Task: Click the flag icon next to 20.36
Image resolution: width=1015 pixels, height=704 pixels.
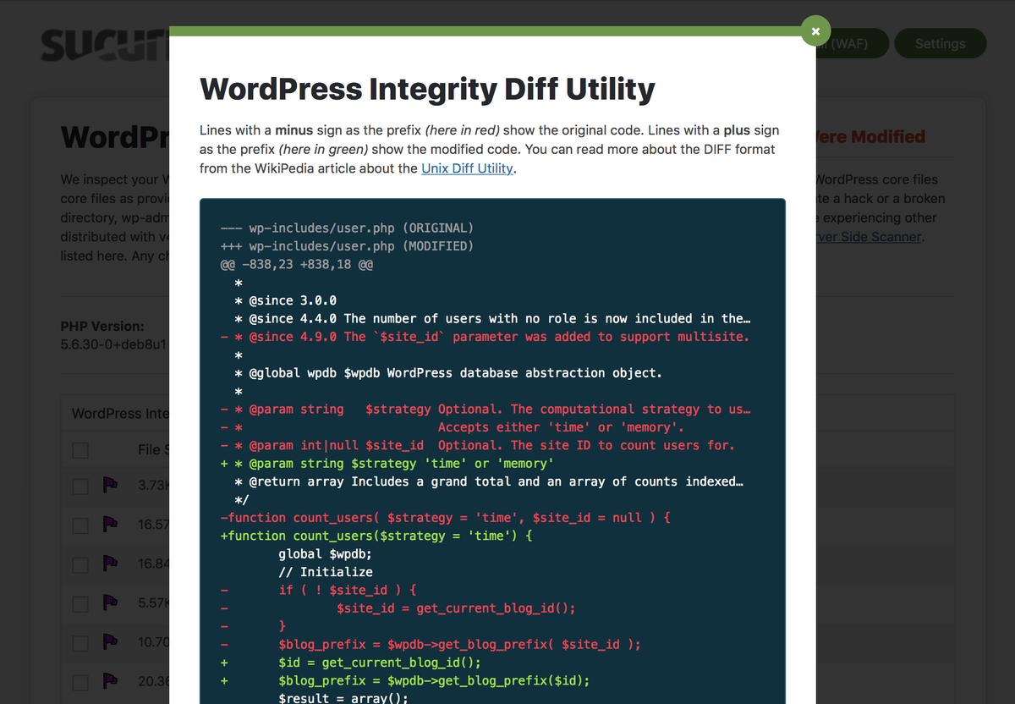Action: click(x=110, y=681)
